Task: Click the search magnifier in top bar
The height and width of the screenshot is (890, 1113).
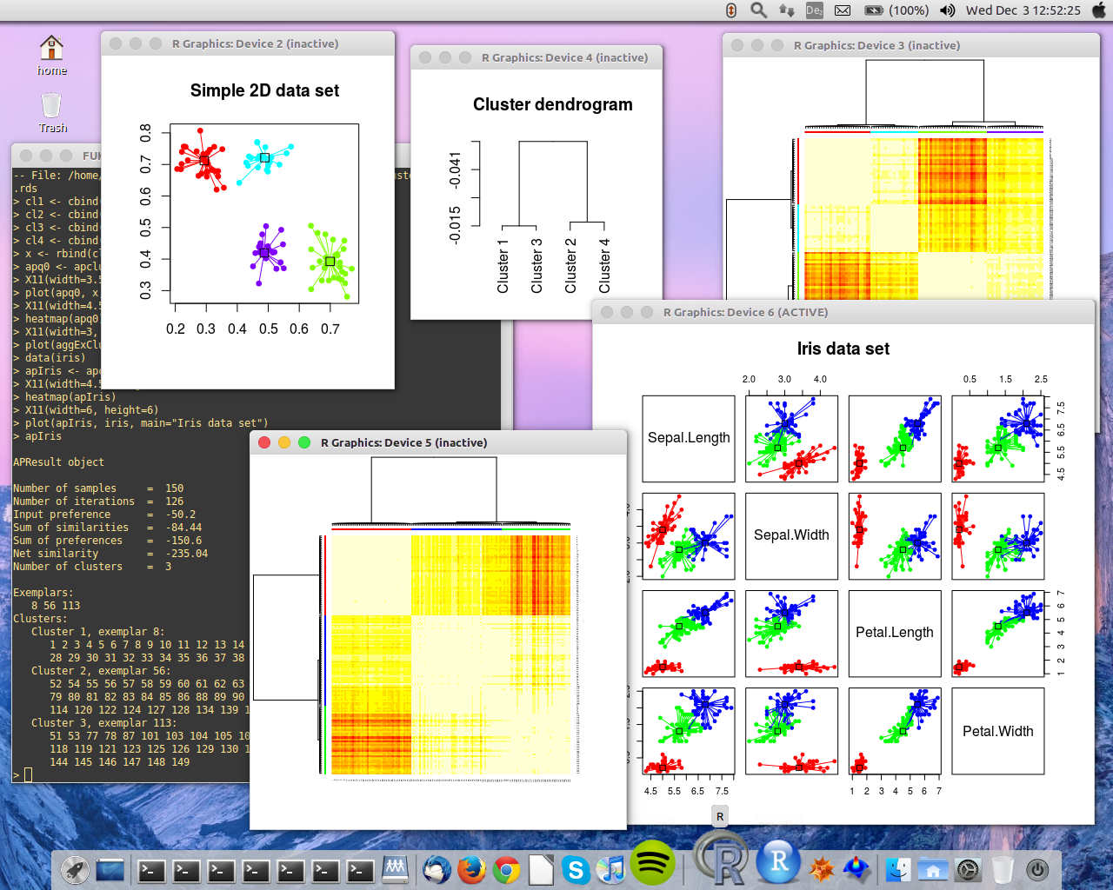Action: pos(758,10)
